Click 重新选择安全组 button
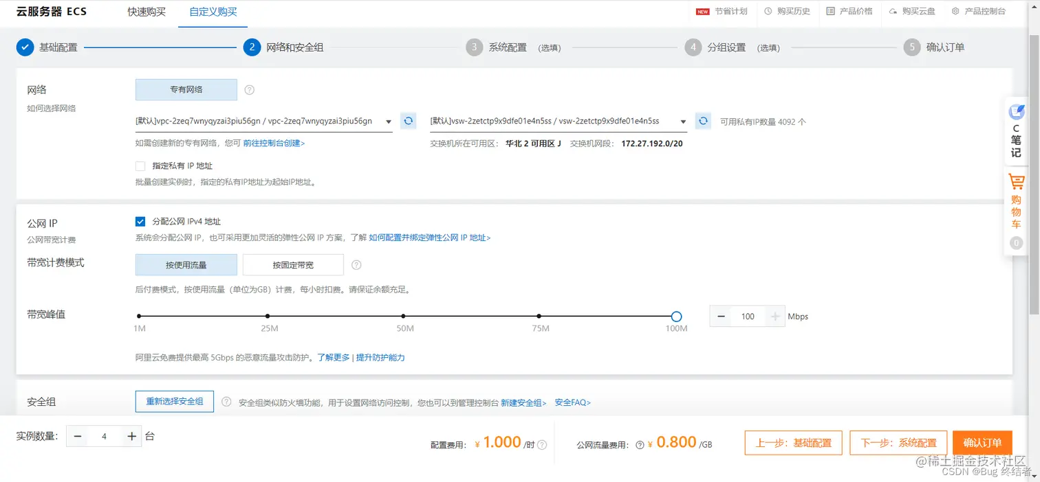The height and width of the screenshot is (482, 1040). click(x=175, y=402)
